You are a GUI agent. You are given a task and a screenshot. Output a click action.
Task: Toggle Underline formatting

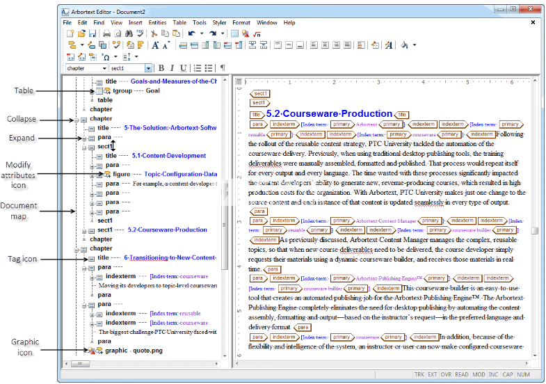coord(183,68)
